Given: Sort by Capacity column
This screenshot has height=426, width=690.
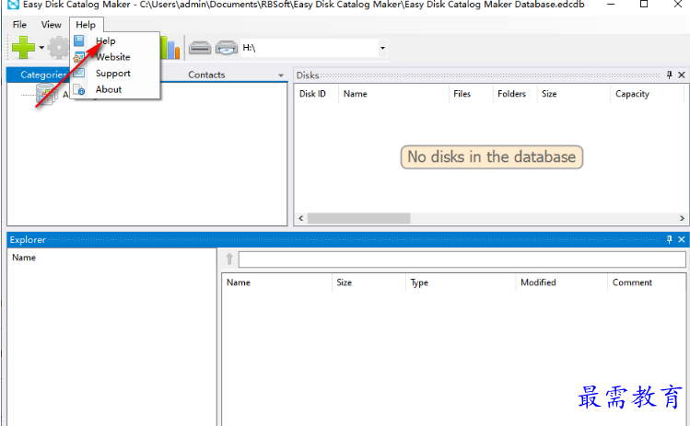Looking at the screenshot, I should tap(647, 94).
